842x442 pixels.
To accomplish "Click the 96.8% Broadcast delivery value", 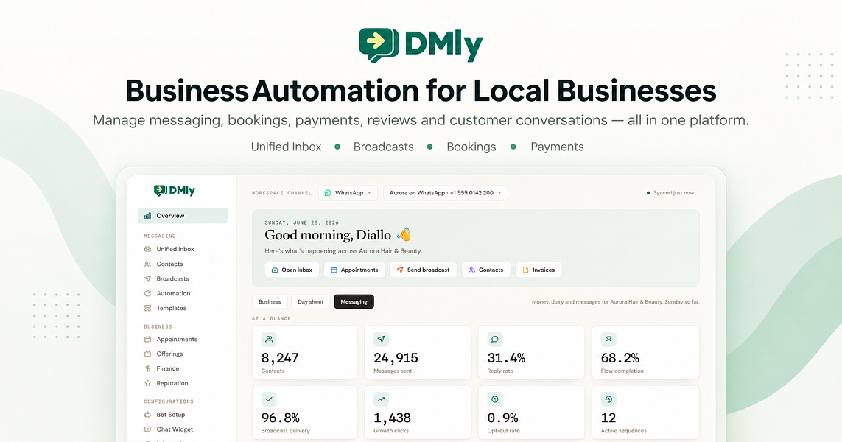I will pos(281,418).
